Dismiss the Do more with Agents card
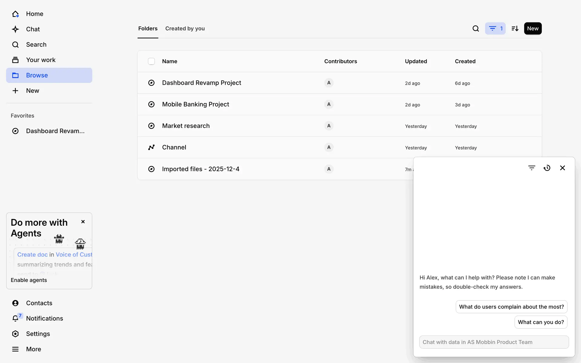The image size is (581, 363). (83, 222)
